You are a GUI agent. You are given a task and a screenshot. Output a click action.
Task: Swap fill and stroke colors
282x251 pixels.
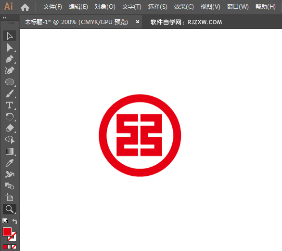14,221
